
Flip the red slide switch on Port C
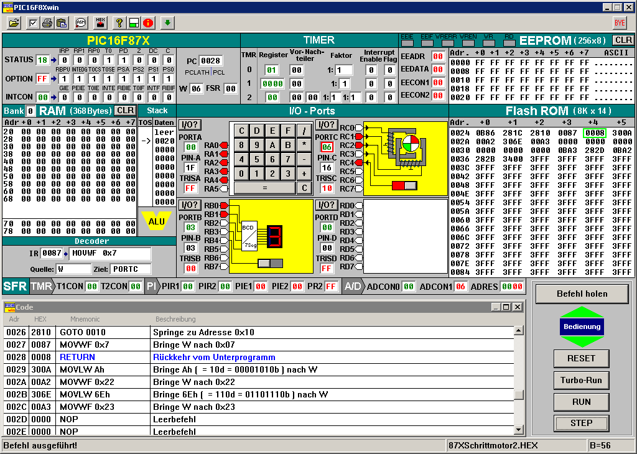pyautogui.click(x=406, y=186)
